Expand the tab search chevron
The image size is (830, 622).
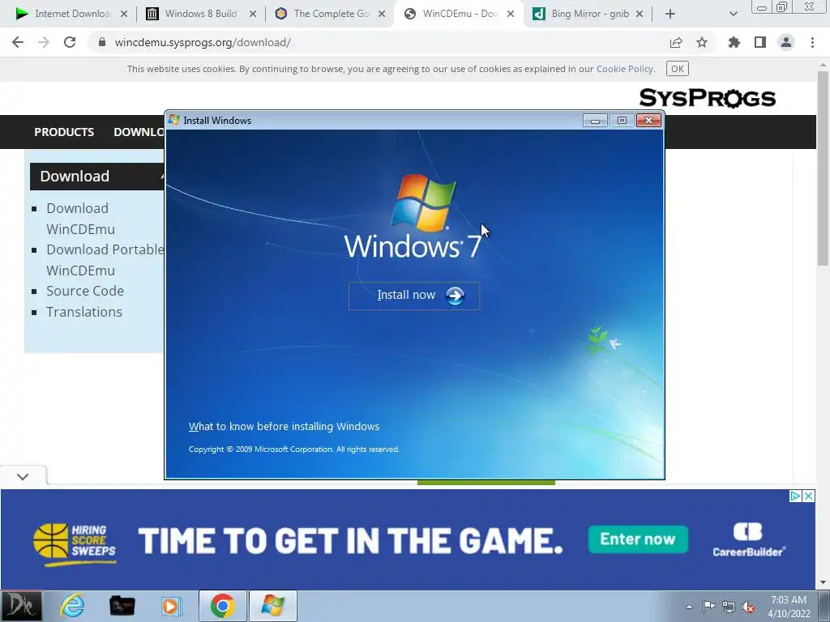coord(733,14)
